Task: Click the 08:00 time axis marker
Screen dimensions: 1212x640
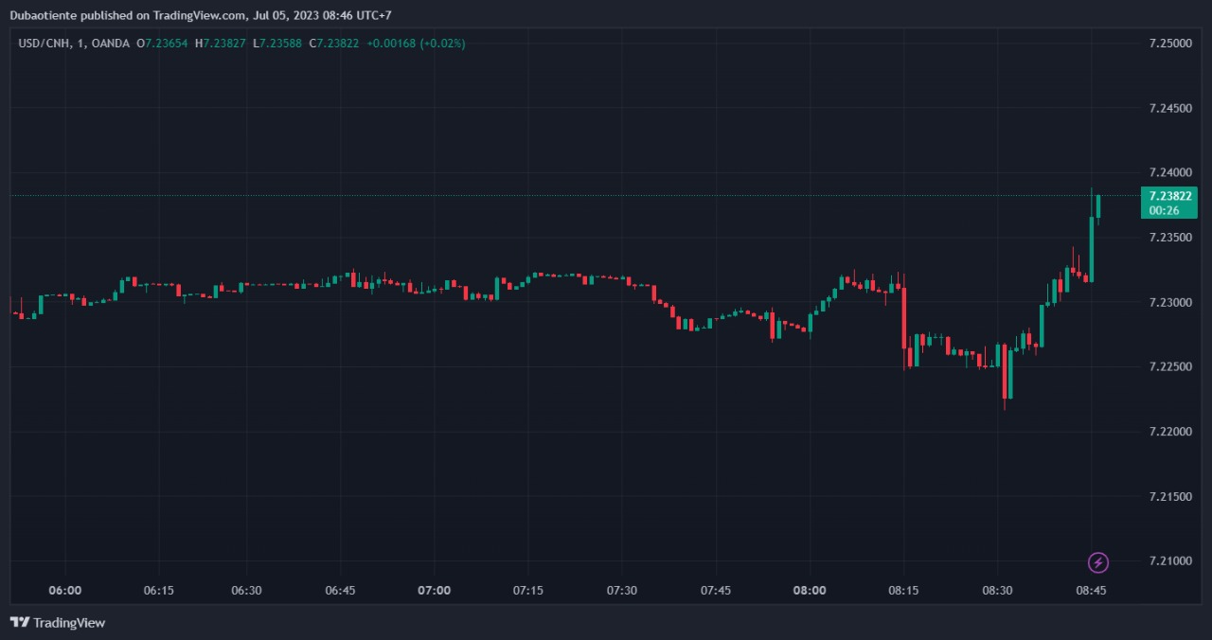Action: 810,591
